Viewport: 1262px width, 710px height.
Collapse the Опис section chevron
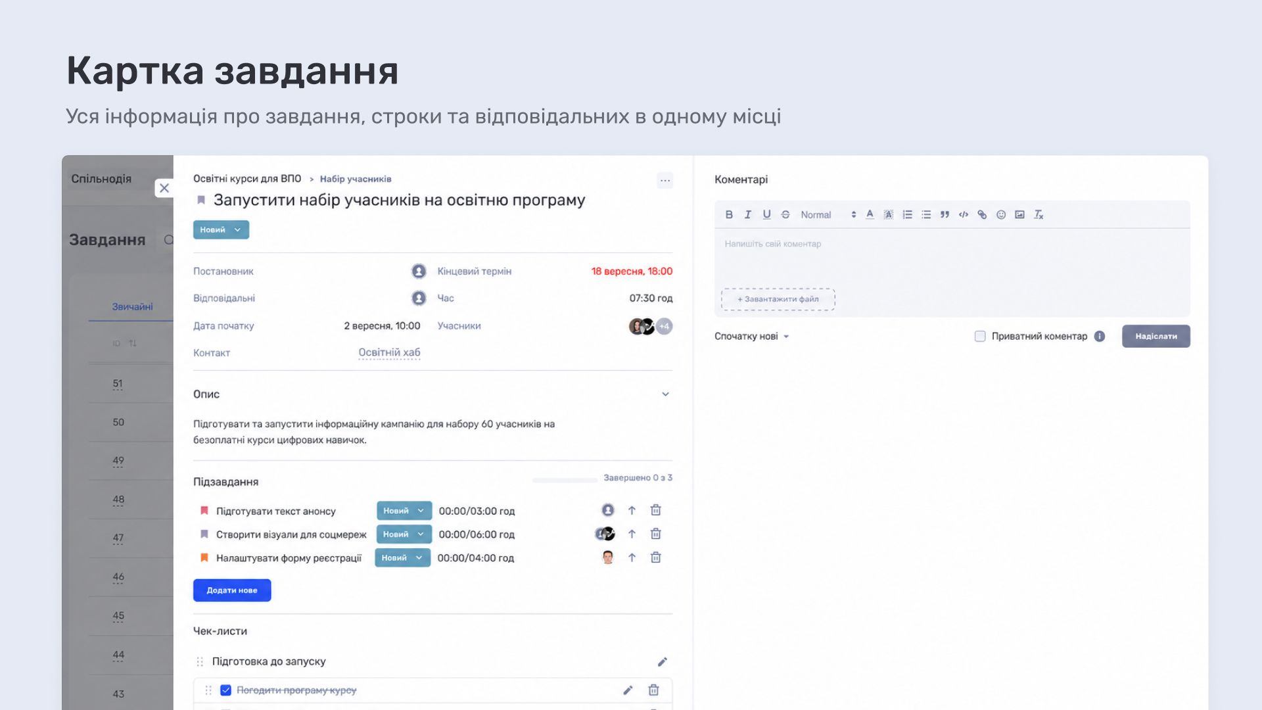click(665, 394)
